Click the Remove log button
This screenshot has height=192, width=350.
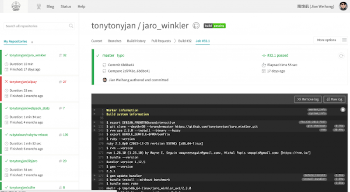[308, 99]
